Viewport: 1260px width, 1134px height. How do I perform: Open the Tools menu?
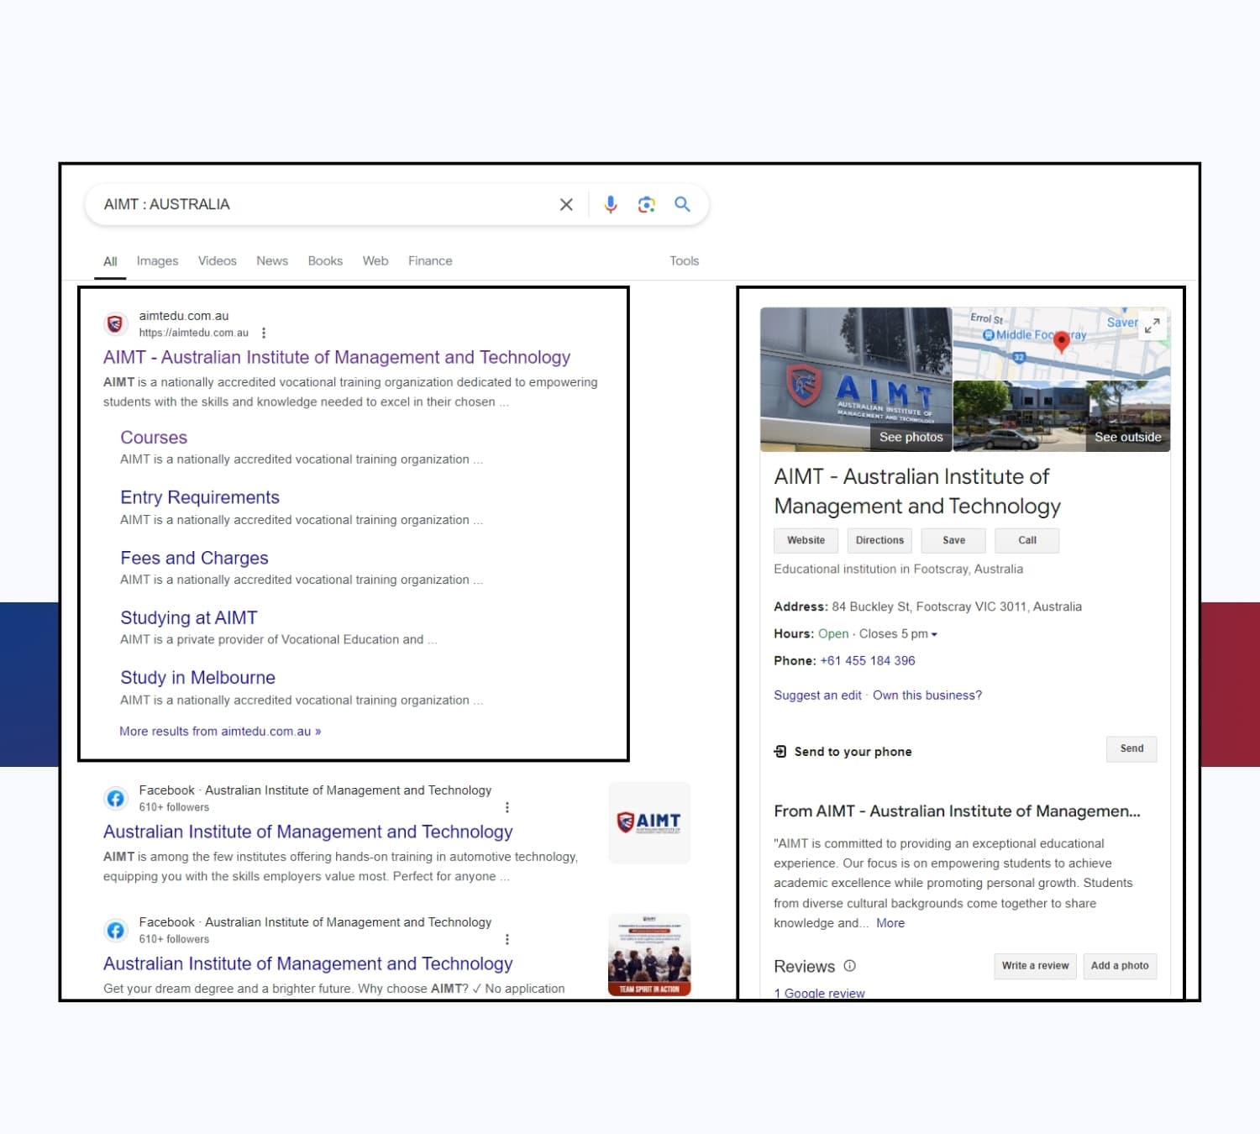coord(684,261)
